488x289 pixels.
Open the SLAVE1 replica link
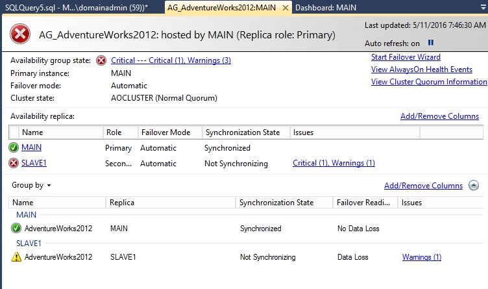(x=34, y=163)
